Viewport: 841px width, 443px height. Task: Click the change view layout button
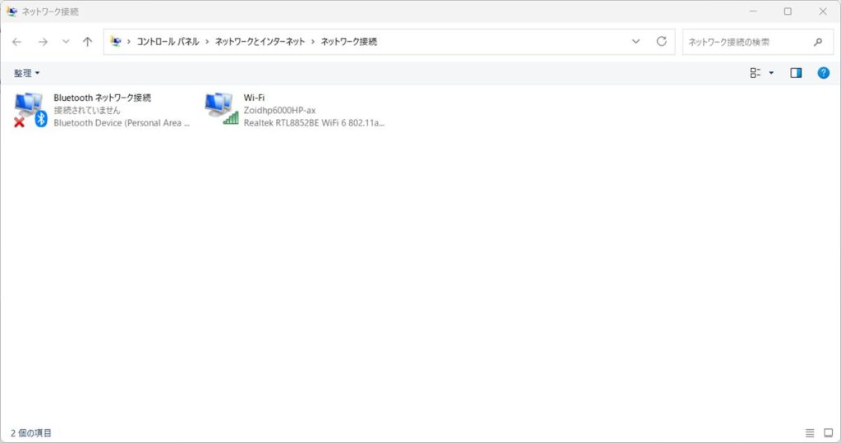[756, 73]
